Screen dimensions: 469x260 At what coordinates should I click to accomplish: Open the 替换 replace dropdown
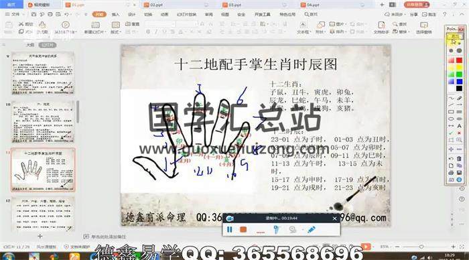click(401, 31)
